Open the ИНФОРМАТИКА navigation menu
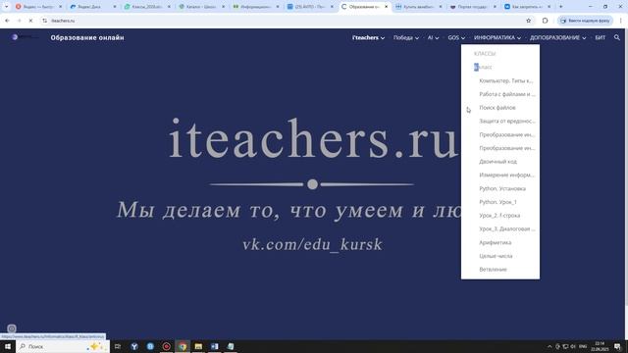 click(495, 37)
